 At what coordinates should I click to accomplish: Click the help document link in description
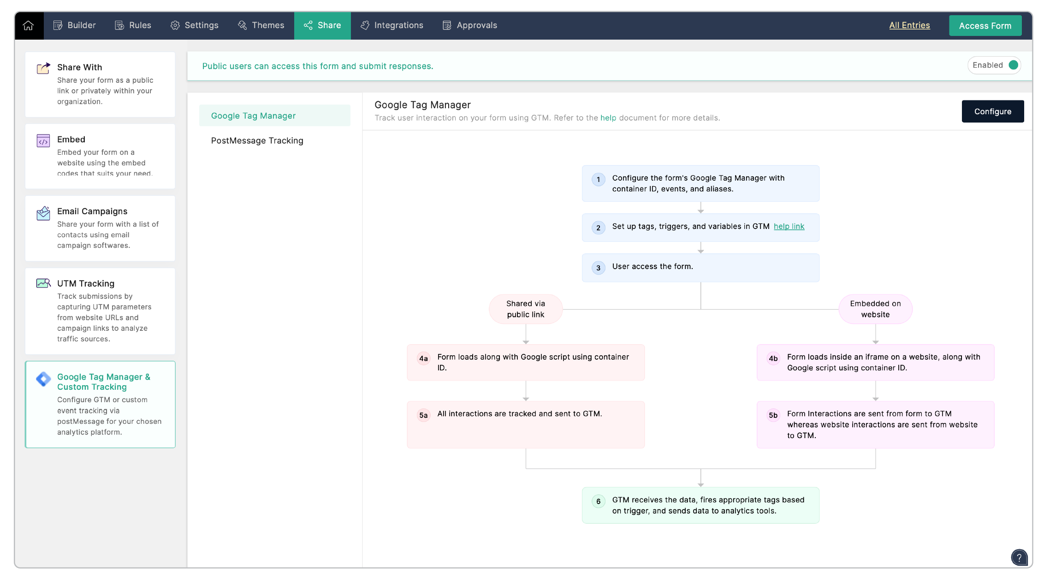608,118
